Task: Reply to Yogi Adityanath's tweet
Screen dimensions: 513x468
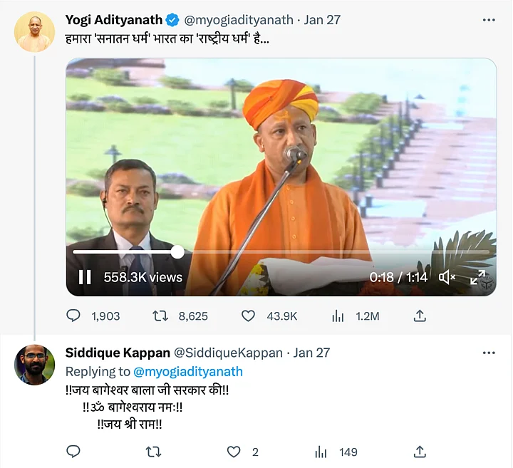Action: [73, 316]
